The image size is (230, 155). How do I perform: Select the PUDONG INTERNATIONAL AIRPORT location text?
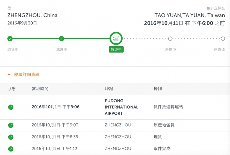[x=122, y=107]
